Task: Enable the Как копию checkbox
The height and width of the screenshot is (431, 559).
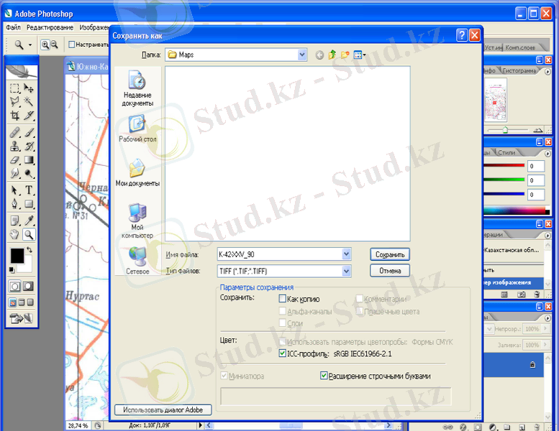Action: (x=283, y=299)
